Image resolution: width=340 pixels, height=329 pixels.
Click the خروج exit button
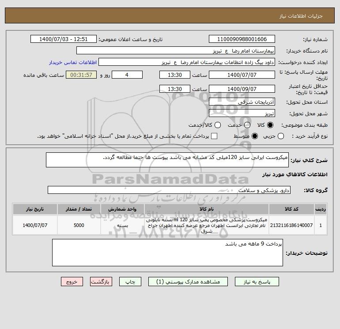coord(72,281)
